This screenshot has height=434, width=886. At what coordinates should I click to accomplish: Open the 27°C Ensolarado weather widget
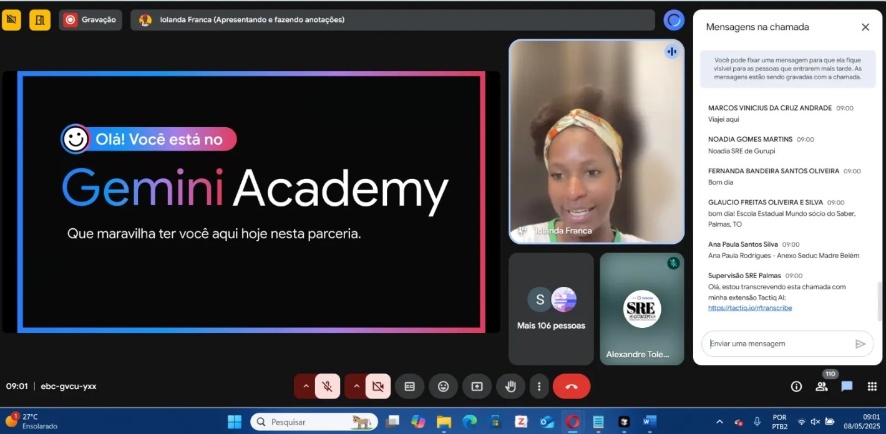(31, 422)
